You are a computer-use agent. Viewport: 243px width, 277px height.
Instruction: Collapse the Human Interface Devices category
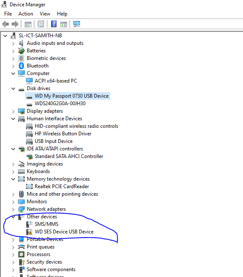[x=13, y=119]
